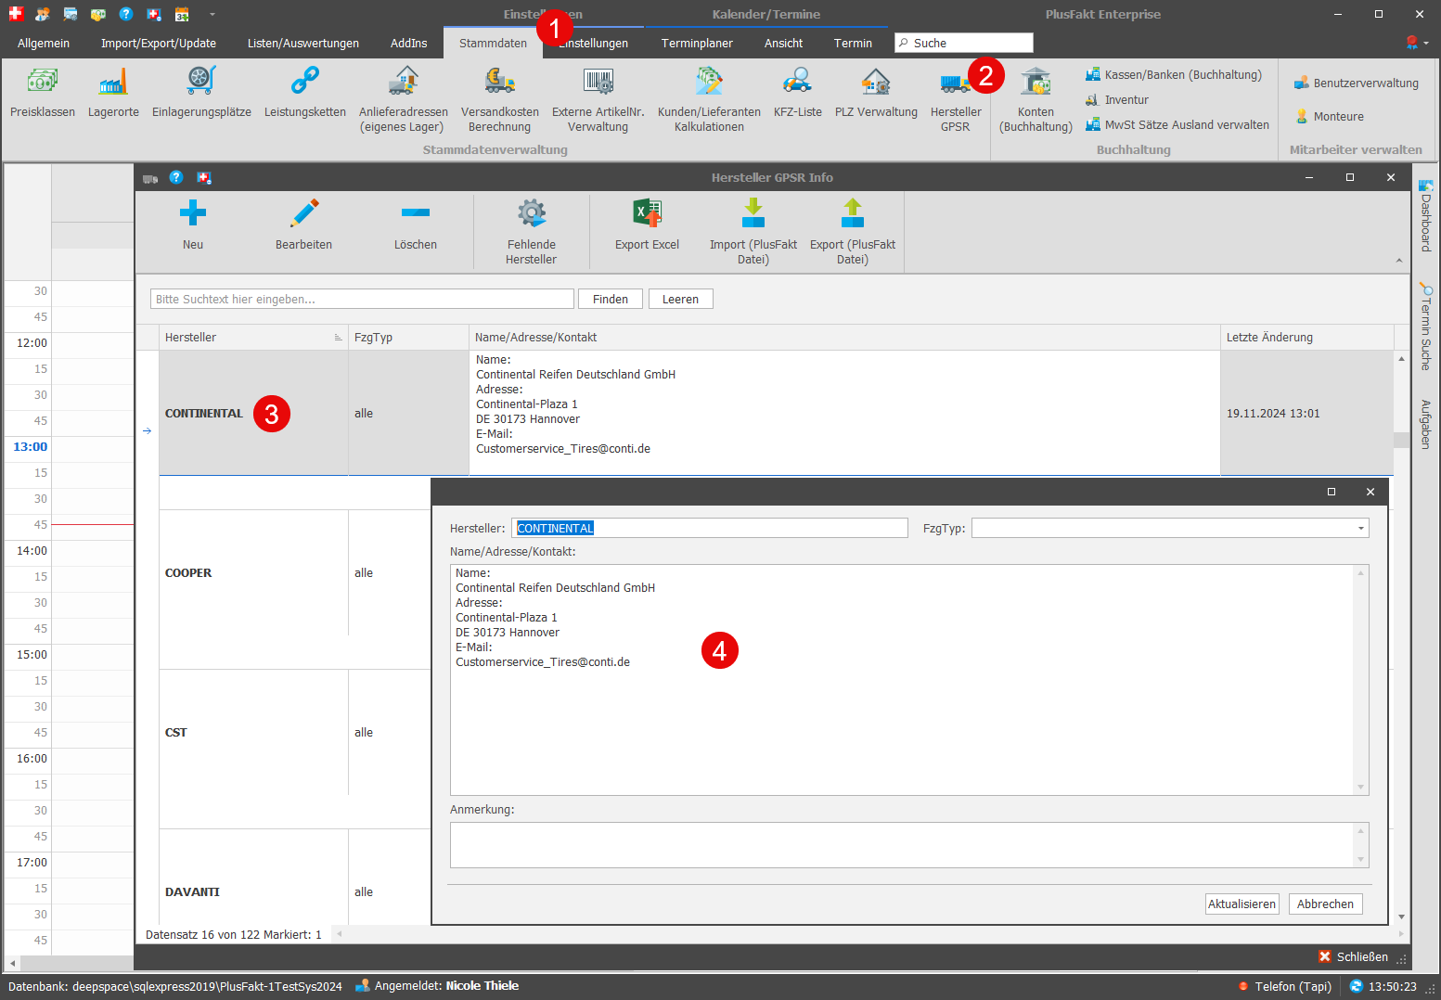
Task: Open AddIns tab
Action: click(x=409, y=43)
